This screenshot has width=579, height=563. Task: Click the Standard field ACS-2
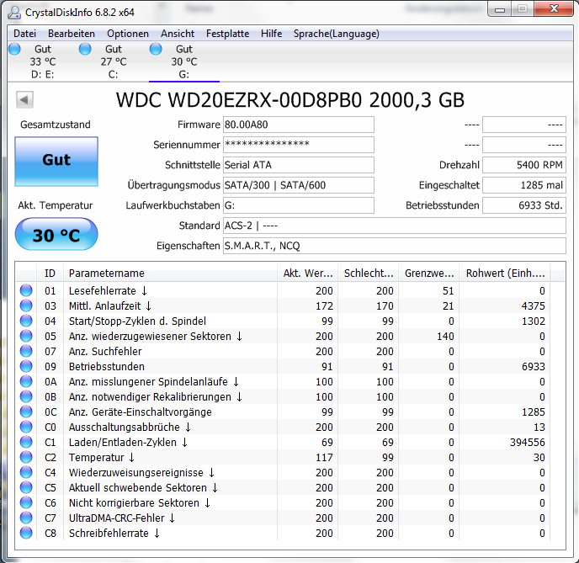tap(395, 226)
